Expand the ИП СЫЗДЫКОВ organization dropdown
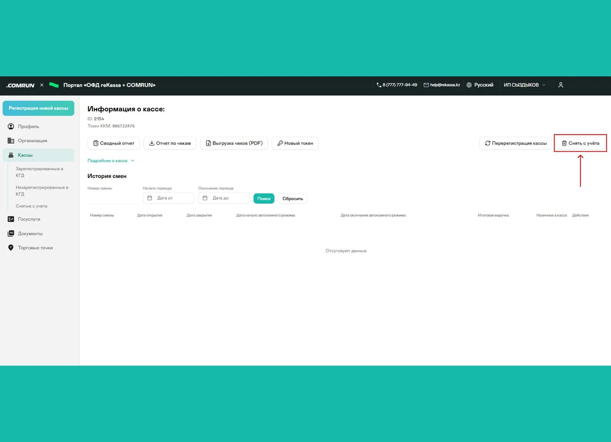The image size is (611, 442). click(x=524, y=85)
